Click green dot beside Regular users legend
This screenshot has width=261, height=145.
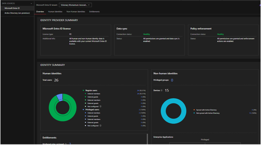pyautogui.click(x=83, y=91)
